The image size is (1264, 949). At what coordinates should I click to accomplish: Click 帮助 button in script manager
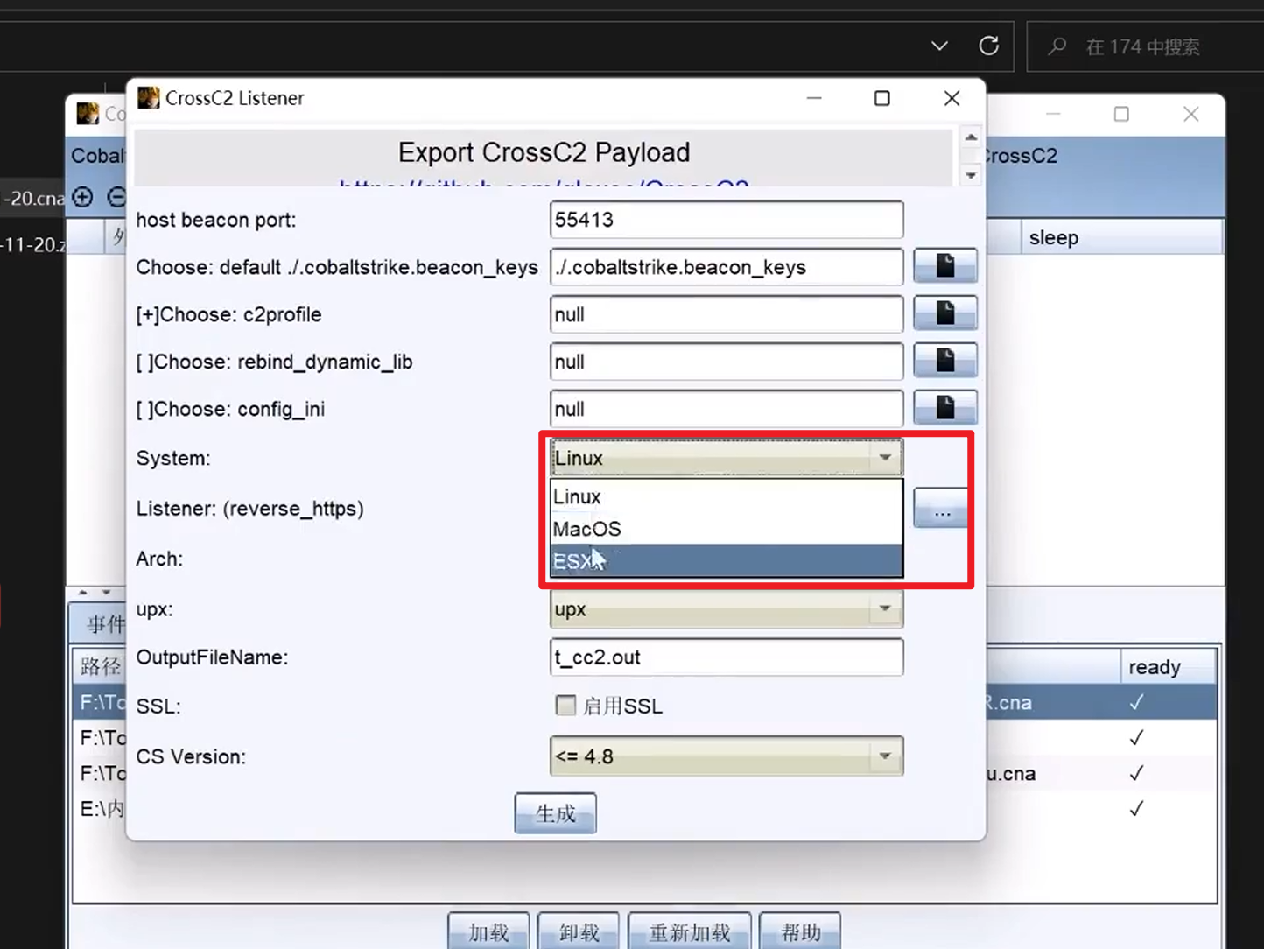pos(800,931)
